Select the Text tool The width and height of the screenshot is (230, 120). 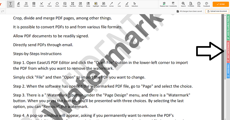(11, 4)
